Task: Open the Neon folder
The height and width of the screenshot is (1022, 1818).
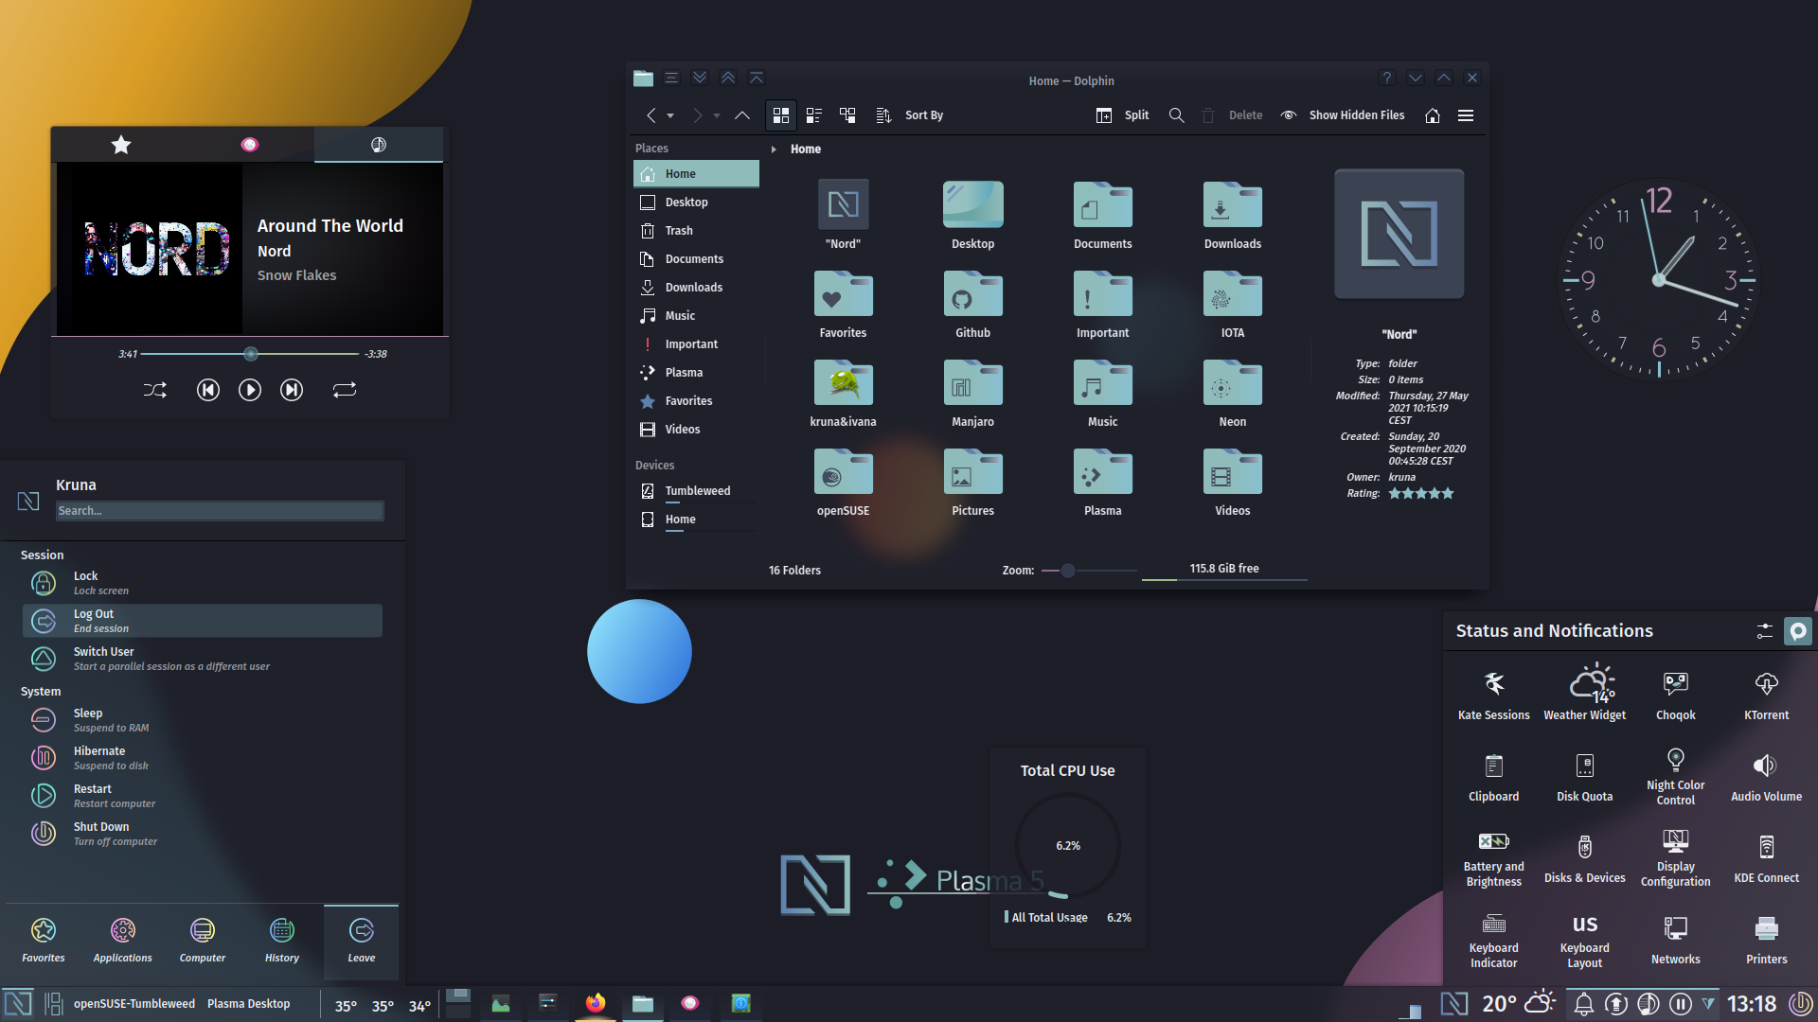Action: click(x=1232, y=394)
